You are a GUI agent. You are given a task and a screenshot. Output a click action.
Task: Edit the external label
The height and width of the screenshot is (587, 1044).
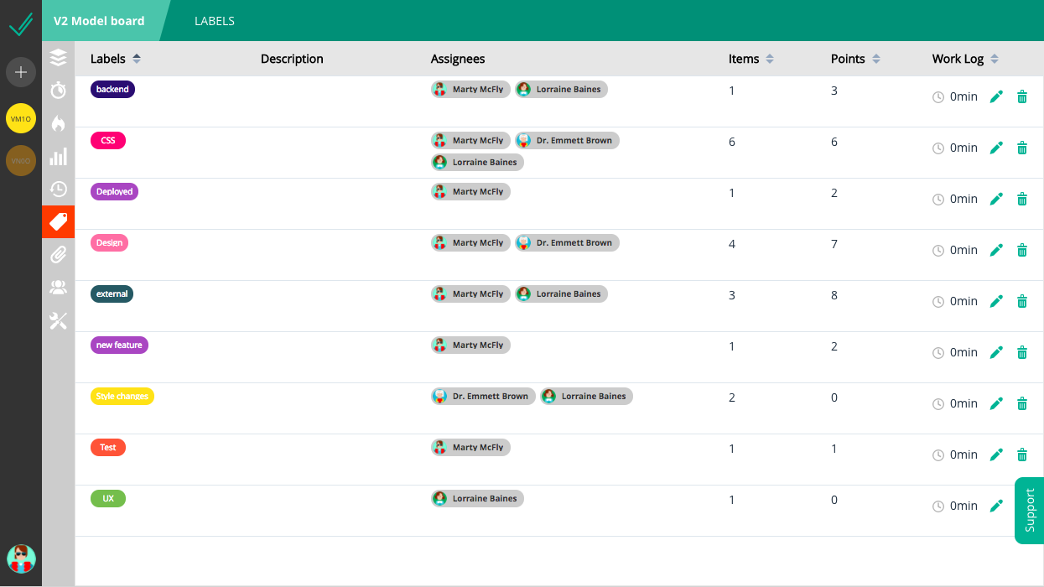[996, 301]
